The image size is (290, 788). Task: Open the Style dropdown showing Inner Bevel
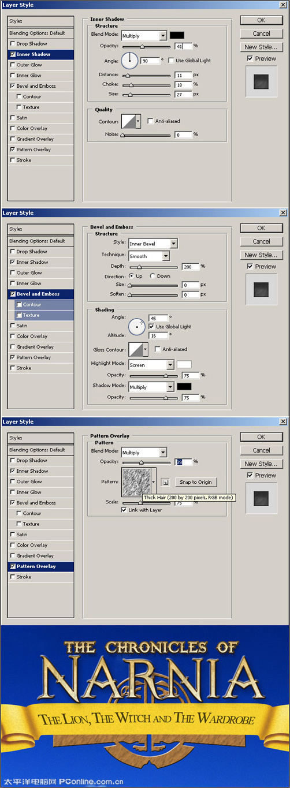tap(153, 244)
